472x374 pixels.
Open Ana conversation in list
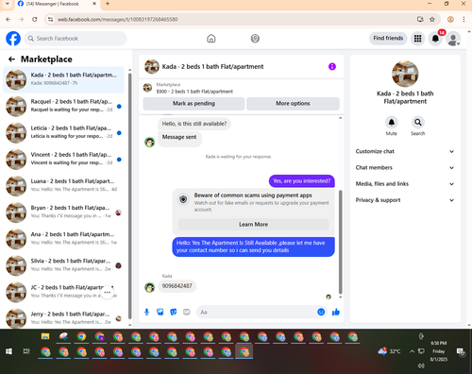[x=63, y=239]
